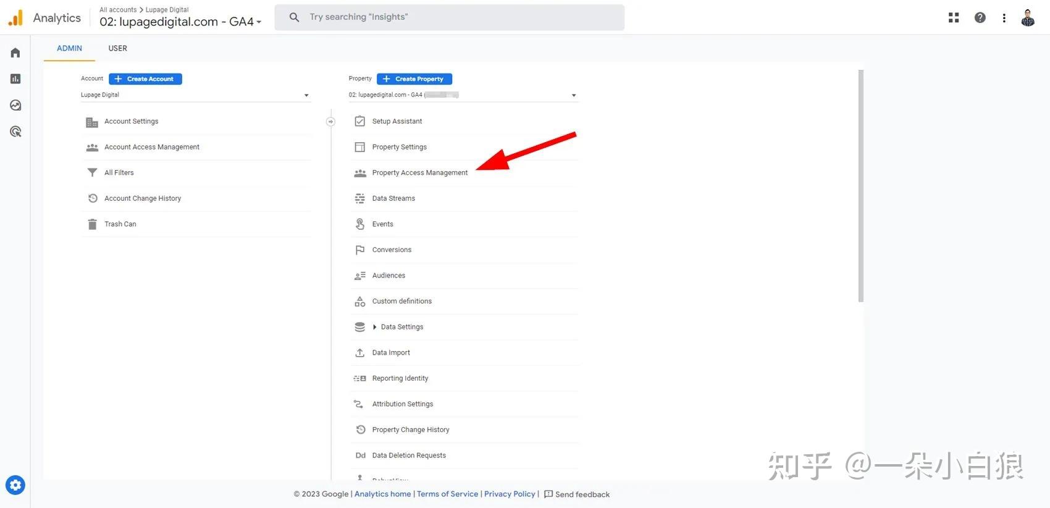Click the Data Streams icon
The height and width of the screenshot is (508, 1050).
coord(360,198)
